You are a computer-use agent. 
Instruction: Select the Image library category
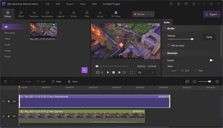8,51
